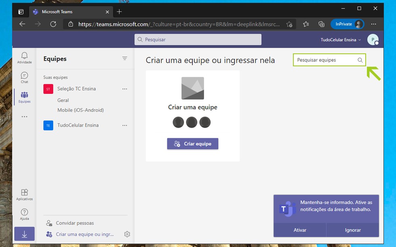Refresh the page in the browser

tap(53, 24)
